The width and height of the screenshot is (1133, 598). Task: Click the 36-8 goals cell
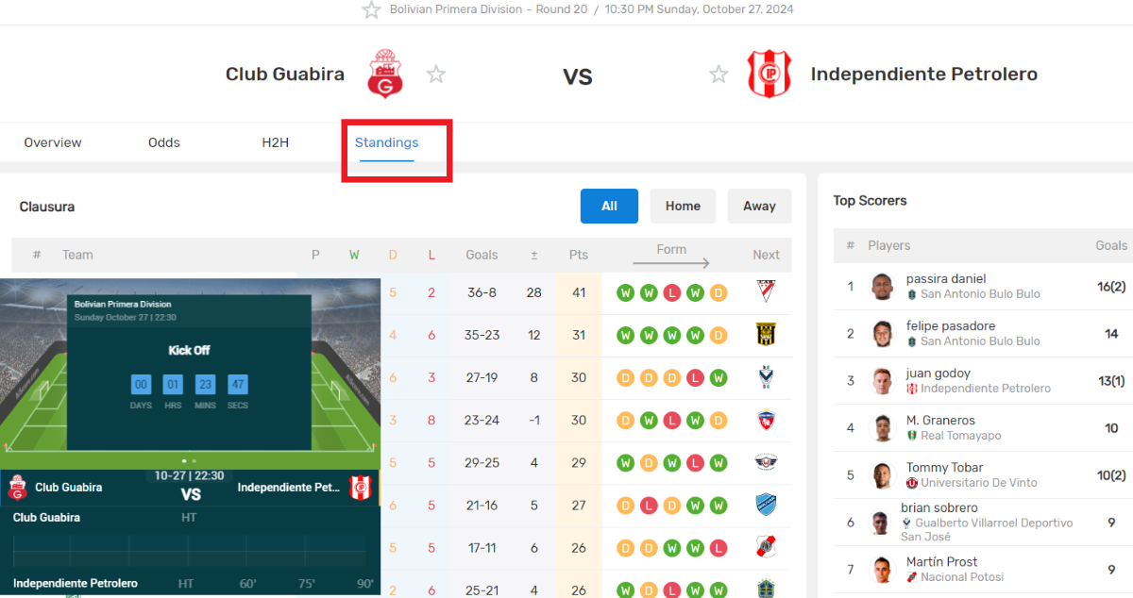click(482, 292)
